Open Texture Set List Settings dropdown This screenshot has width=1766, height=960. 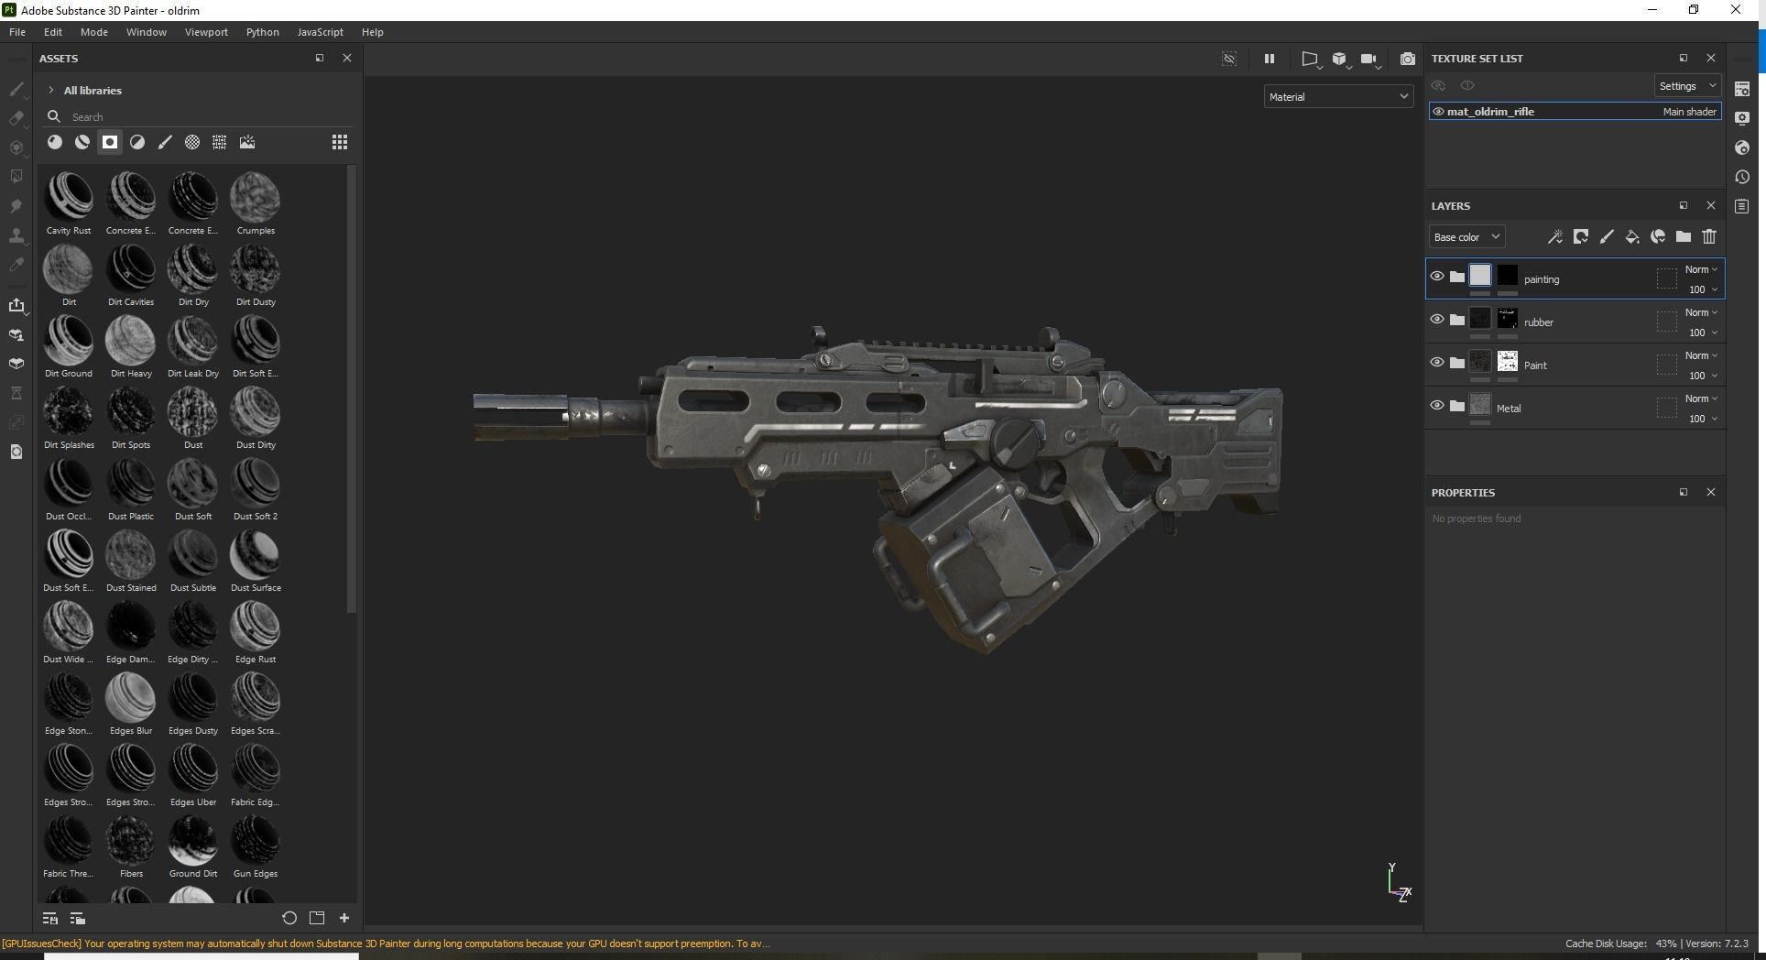point(1687,86)
